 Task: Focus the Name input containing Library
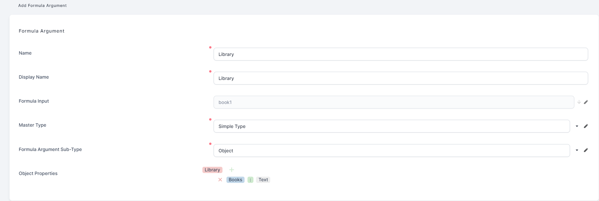tap(401, 54)
